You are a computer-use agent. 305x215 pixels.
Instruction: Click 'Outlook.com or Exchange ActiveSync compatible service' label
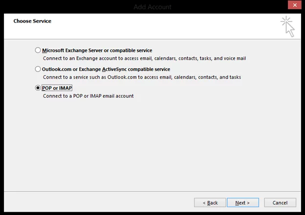tap(106, 69)
